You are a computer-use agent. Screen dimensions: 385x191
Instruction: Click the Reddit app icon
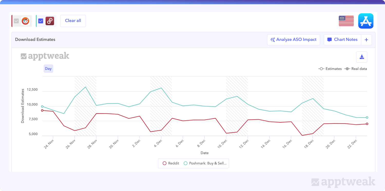25,21
